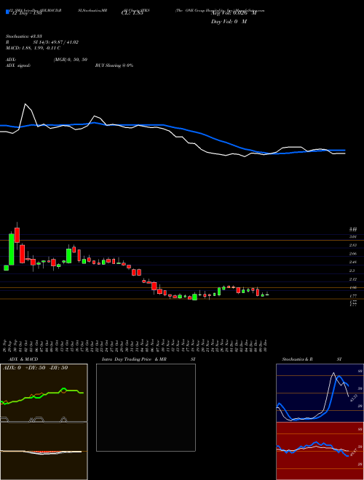Screen dimensions: 364x480
Task: Click the rotated 48.33 stochastic value label
Action: [352, 398]
